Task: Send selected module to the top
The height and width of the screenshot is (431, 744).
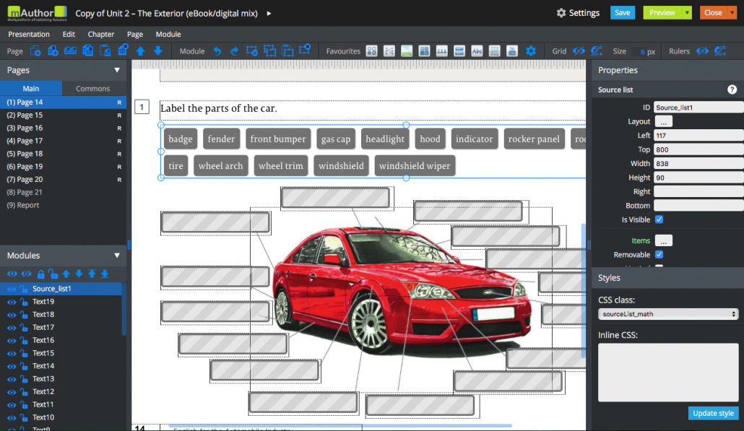Action: pos(92,274)
